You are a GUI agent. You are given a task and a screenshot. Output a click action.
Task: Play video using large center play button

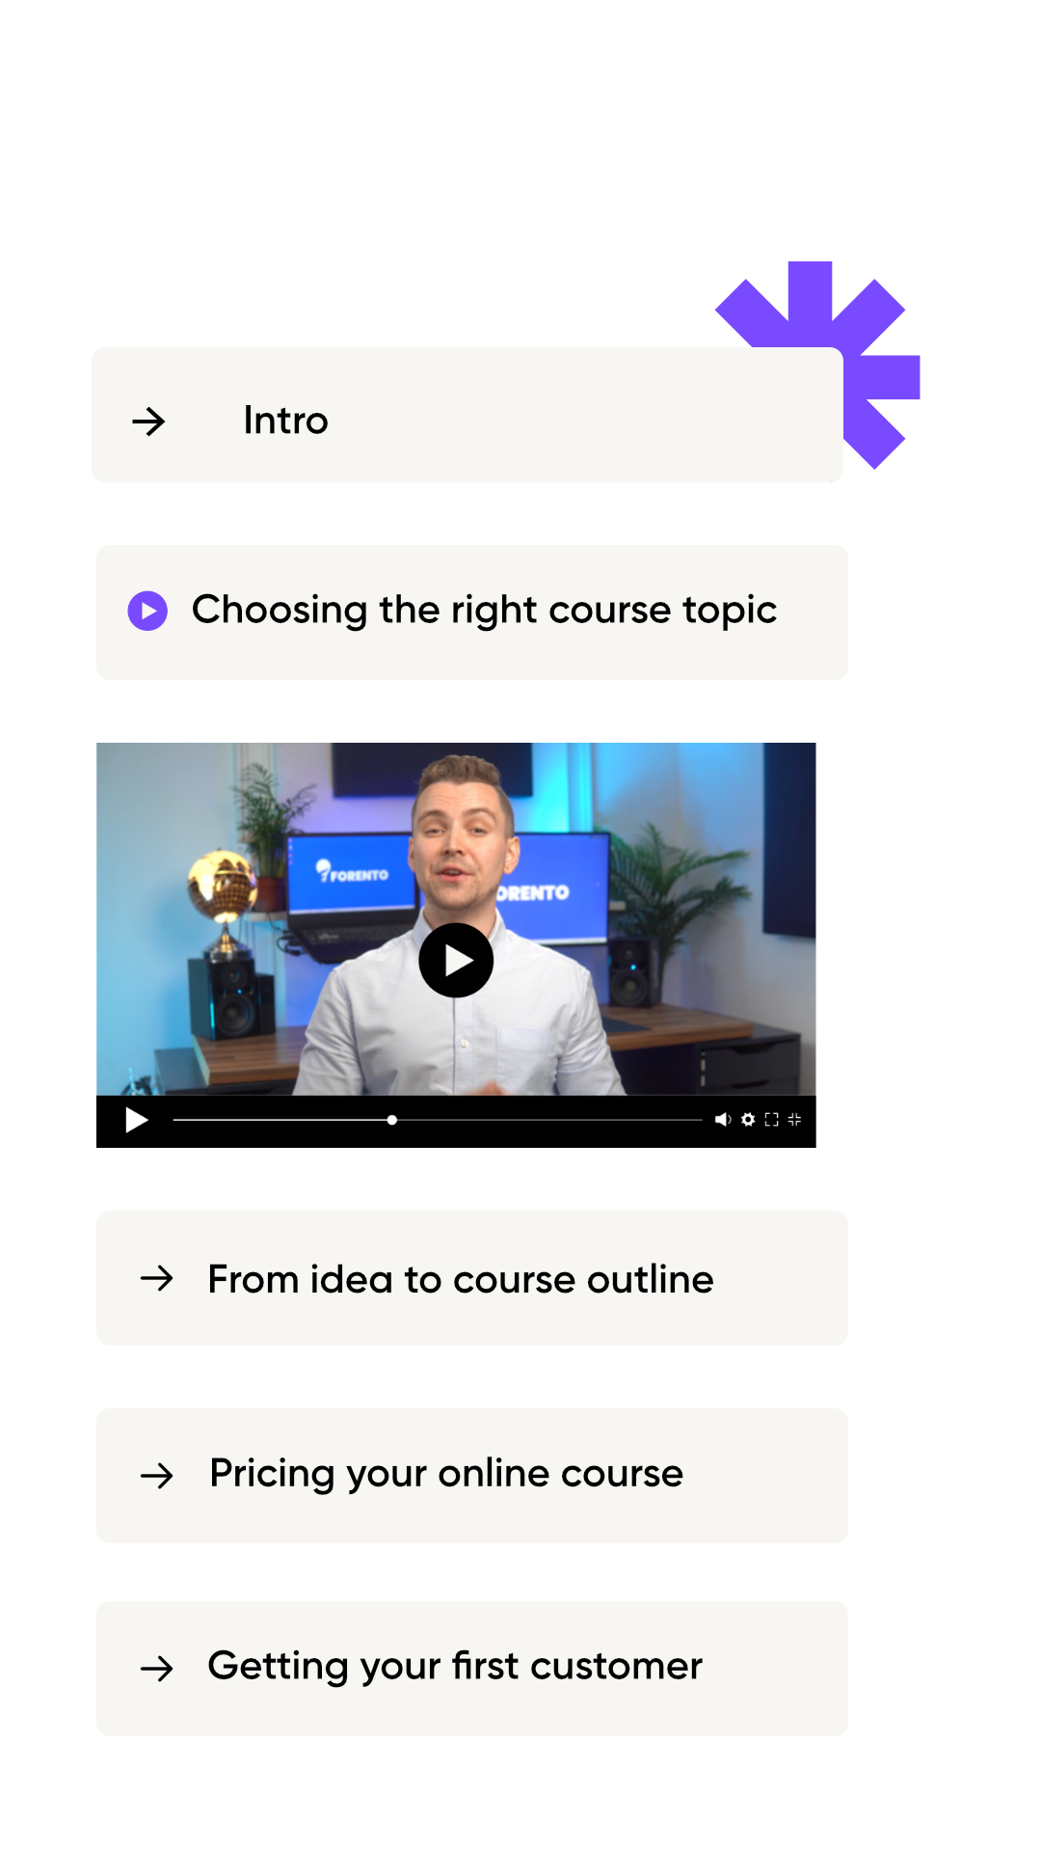[x=456, y=961]
